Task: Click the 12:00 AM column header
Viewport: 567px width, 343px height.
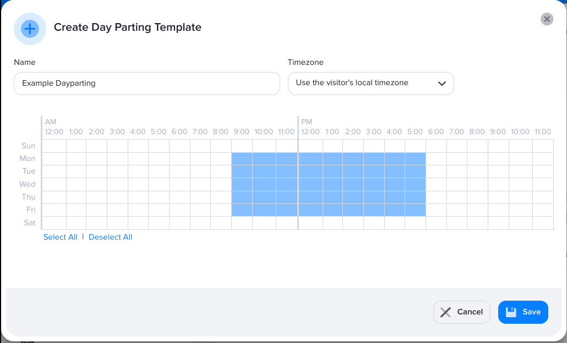Action: coord(54,132)
